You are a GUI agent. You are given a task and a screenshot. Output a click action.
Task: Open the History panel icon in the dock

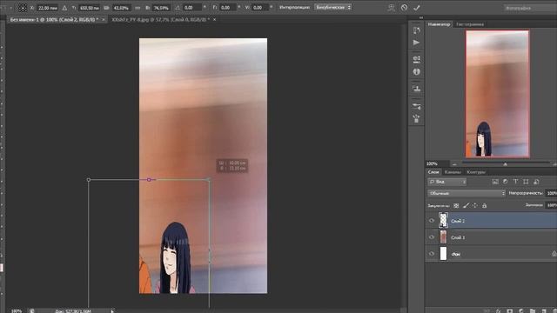[417, 30]
